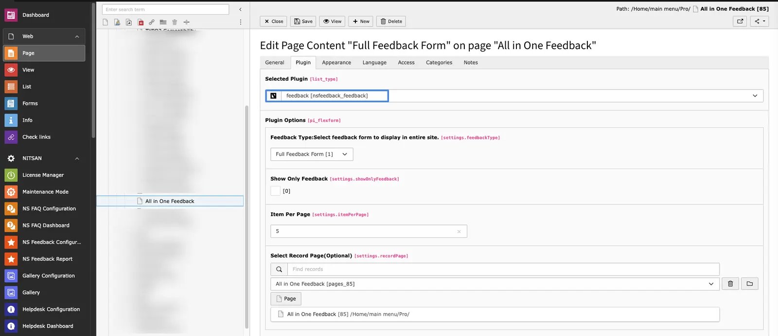Click the recycler trash icon in tree toolbar
The width and height of the screenshot is (778, 336).
[x=175, y=22]
